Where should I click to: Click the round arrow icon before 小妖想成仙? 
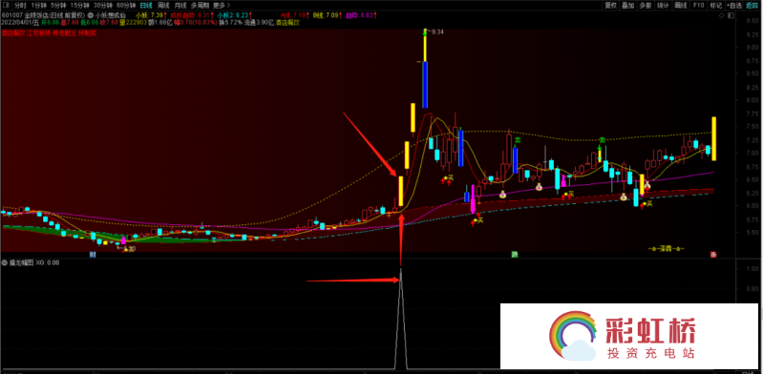point(91,15)
